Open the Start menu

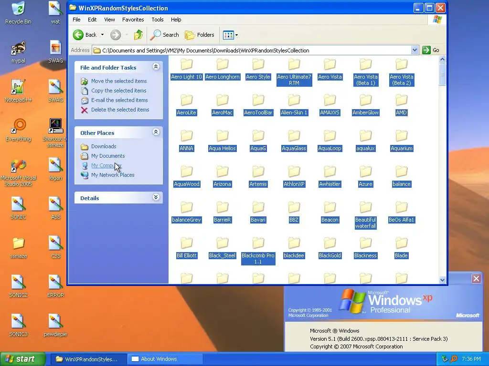coord(22,359)
